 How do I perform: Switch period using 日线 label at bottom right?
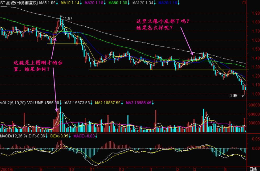253,169
